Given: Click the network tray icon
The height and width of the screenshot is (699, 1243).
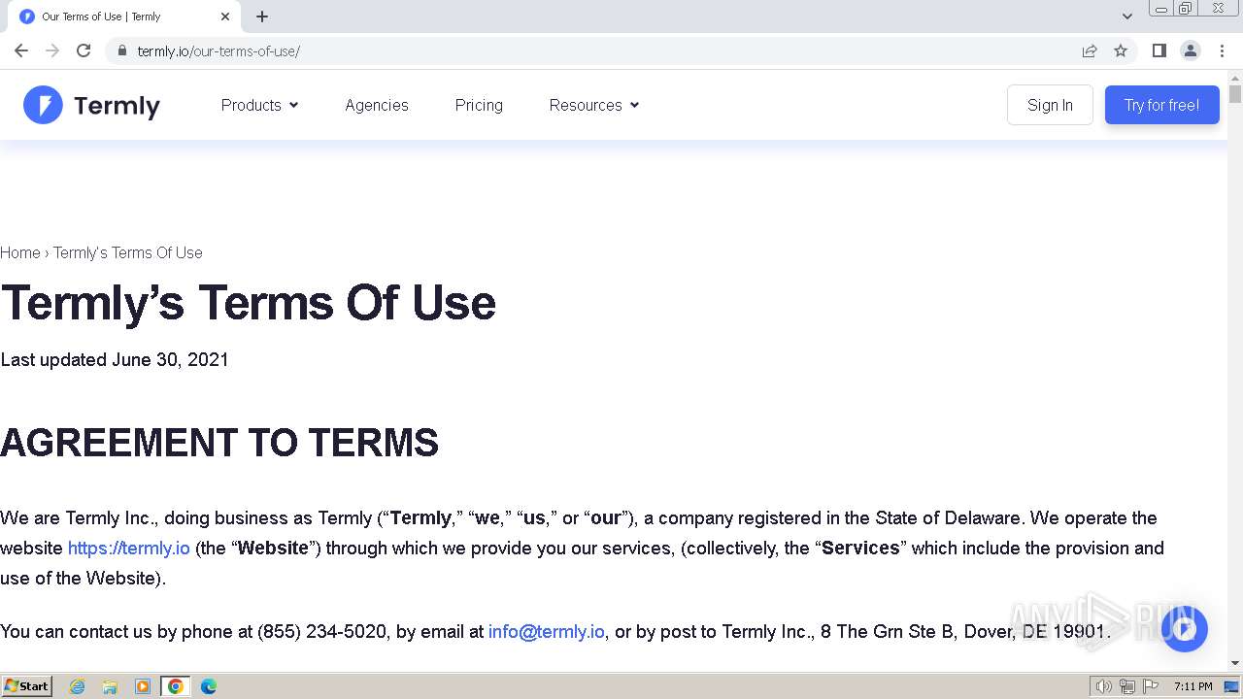Looking at the screenshot, I should [x=1127, y=686].
